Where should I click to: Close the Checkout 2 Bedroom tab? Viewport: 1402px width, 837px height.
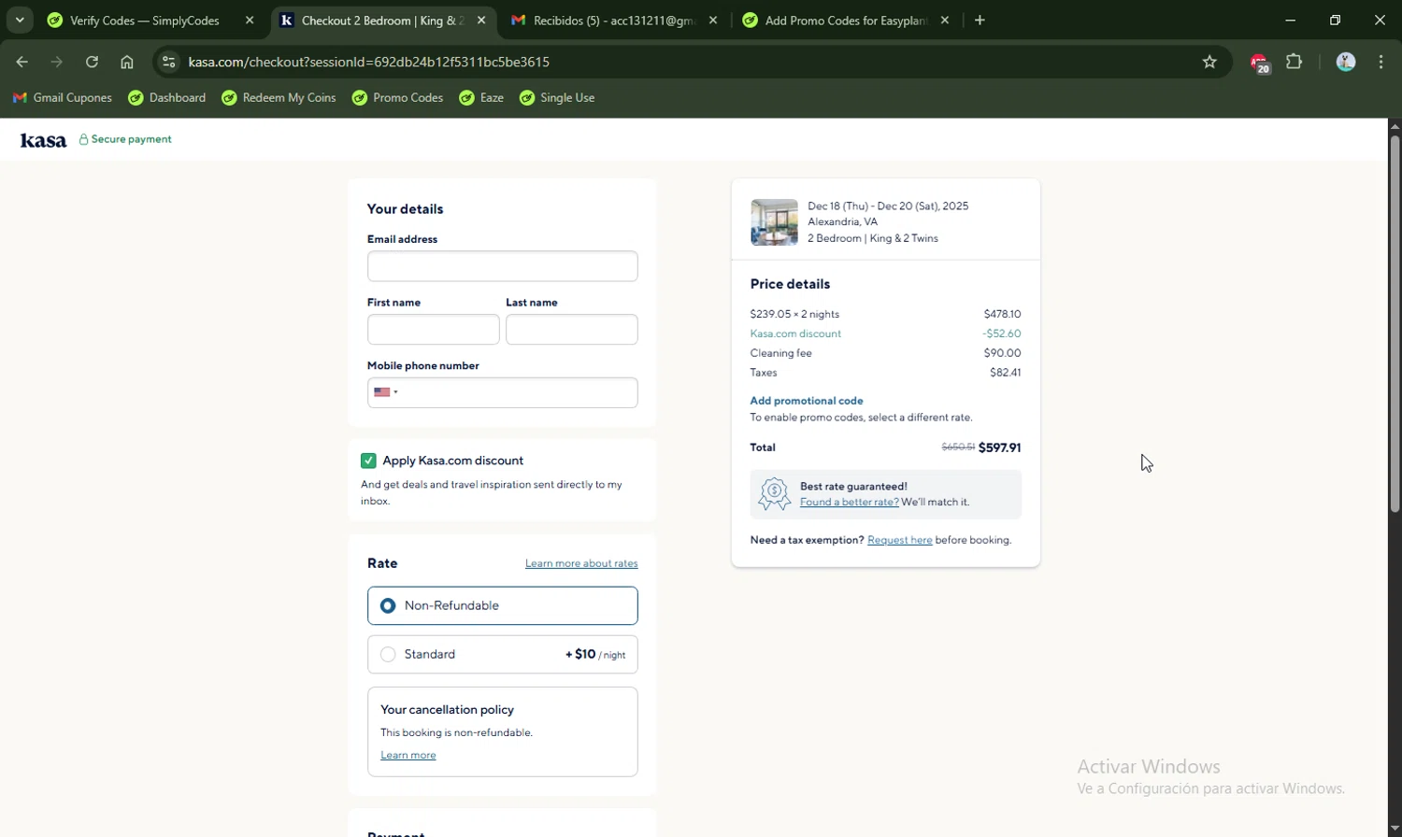pyautogui.click(x=481, y=20)
